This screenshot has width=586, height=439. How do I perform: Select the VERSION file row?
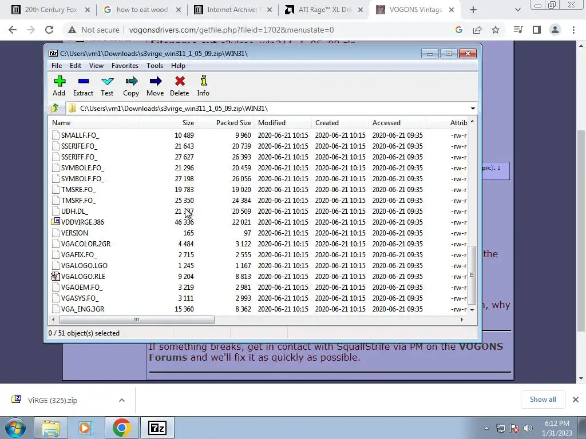point(258,233)
